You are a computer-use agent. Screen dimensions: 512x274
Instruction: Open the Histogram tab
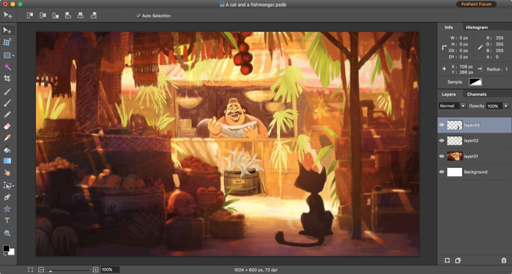477,27
